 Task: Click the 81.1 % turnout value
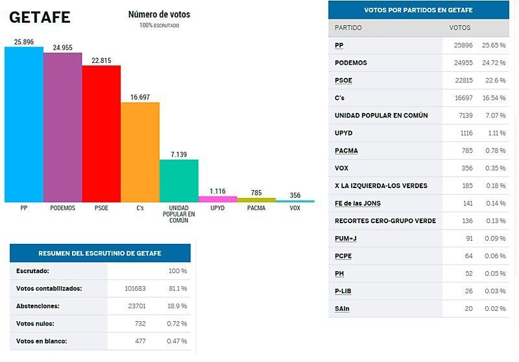[x=178, y=288]
